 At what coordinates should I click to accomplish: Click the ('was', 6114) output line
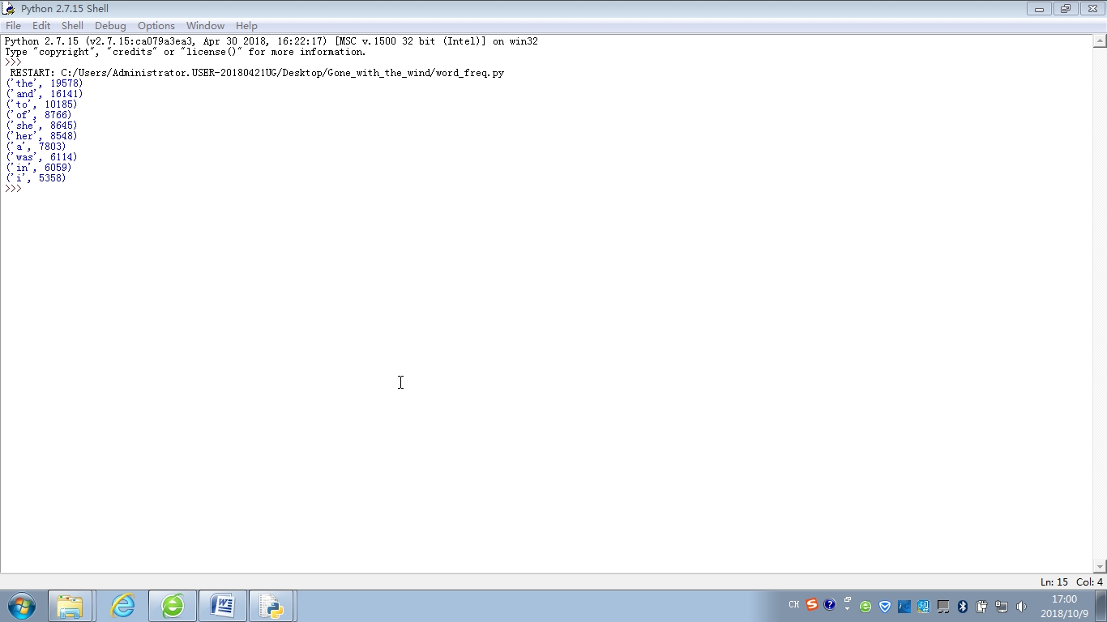tap(41, 157)
